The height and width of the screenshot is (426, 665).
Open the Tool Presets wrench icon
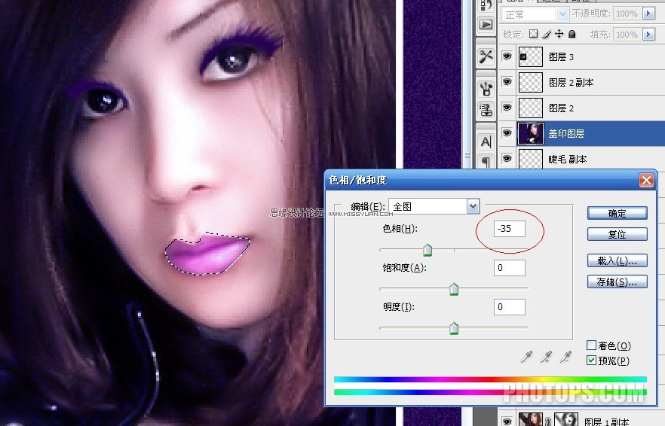(x=486, y=56)
